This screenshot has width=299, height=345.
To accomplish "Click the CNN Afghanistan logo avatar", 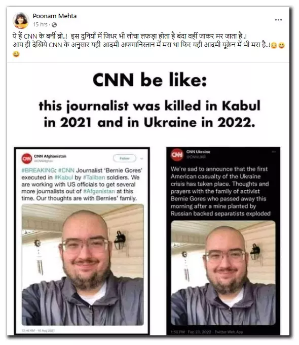I will (x=27, y=159).
